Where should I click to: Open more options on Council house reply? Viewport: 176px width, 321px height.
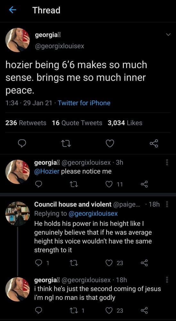tap(167, 204)
